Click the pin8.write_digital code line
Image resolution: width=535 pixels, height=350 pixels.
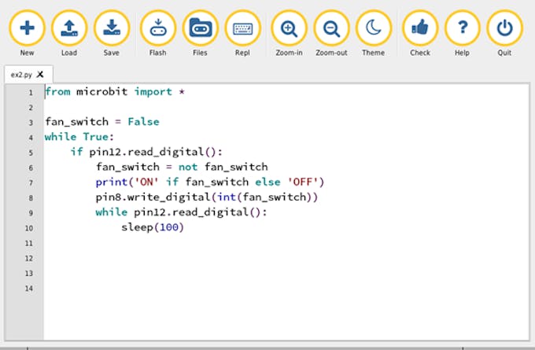[206, 197]
